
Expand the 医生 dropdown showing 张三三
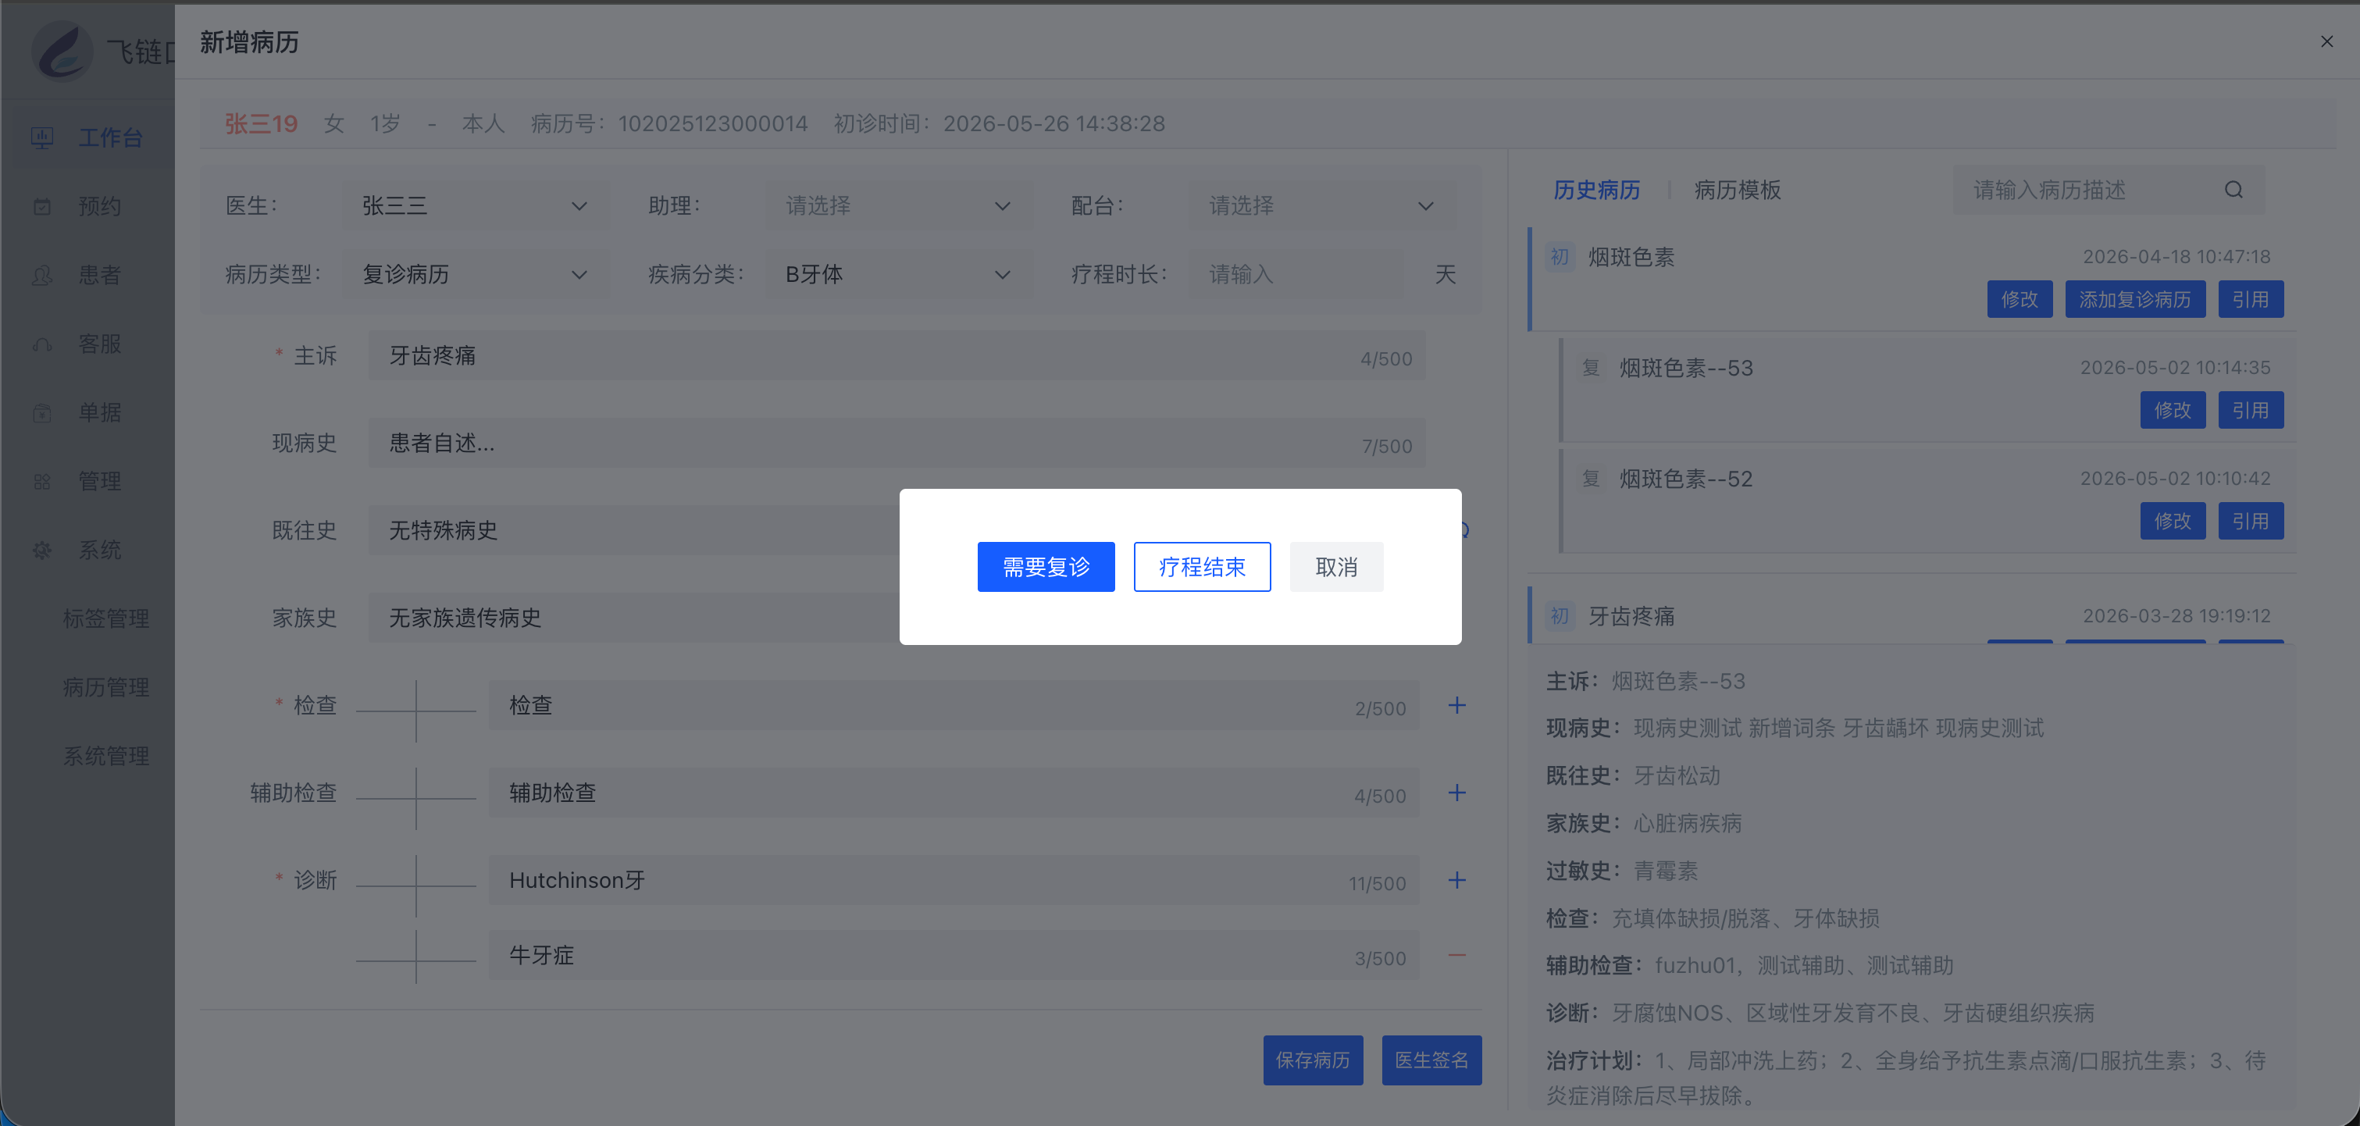pyautogui.click(x=475, y=205)
